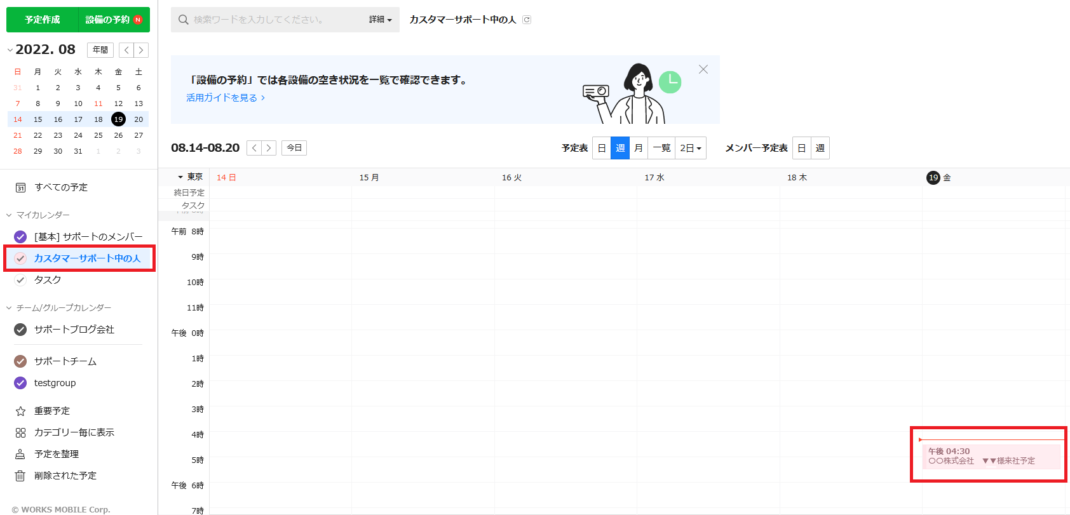
Task: Go to next week arrow
Action: pos(269,148)
